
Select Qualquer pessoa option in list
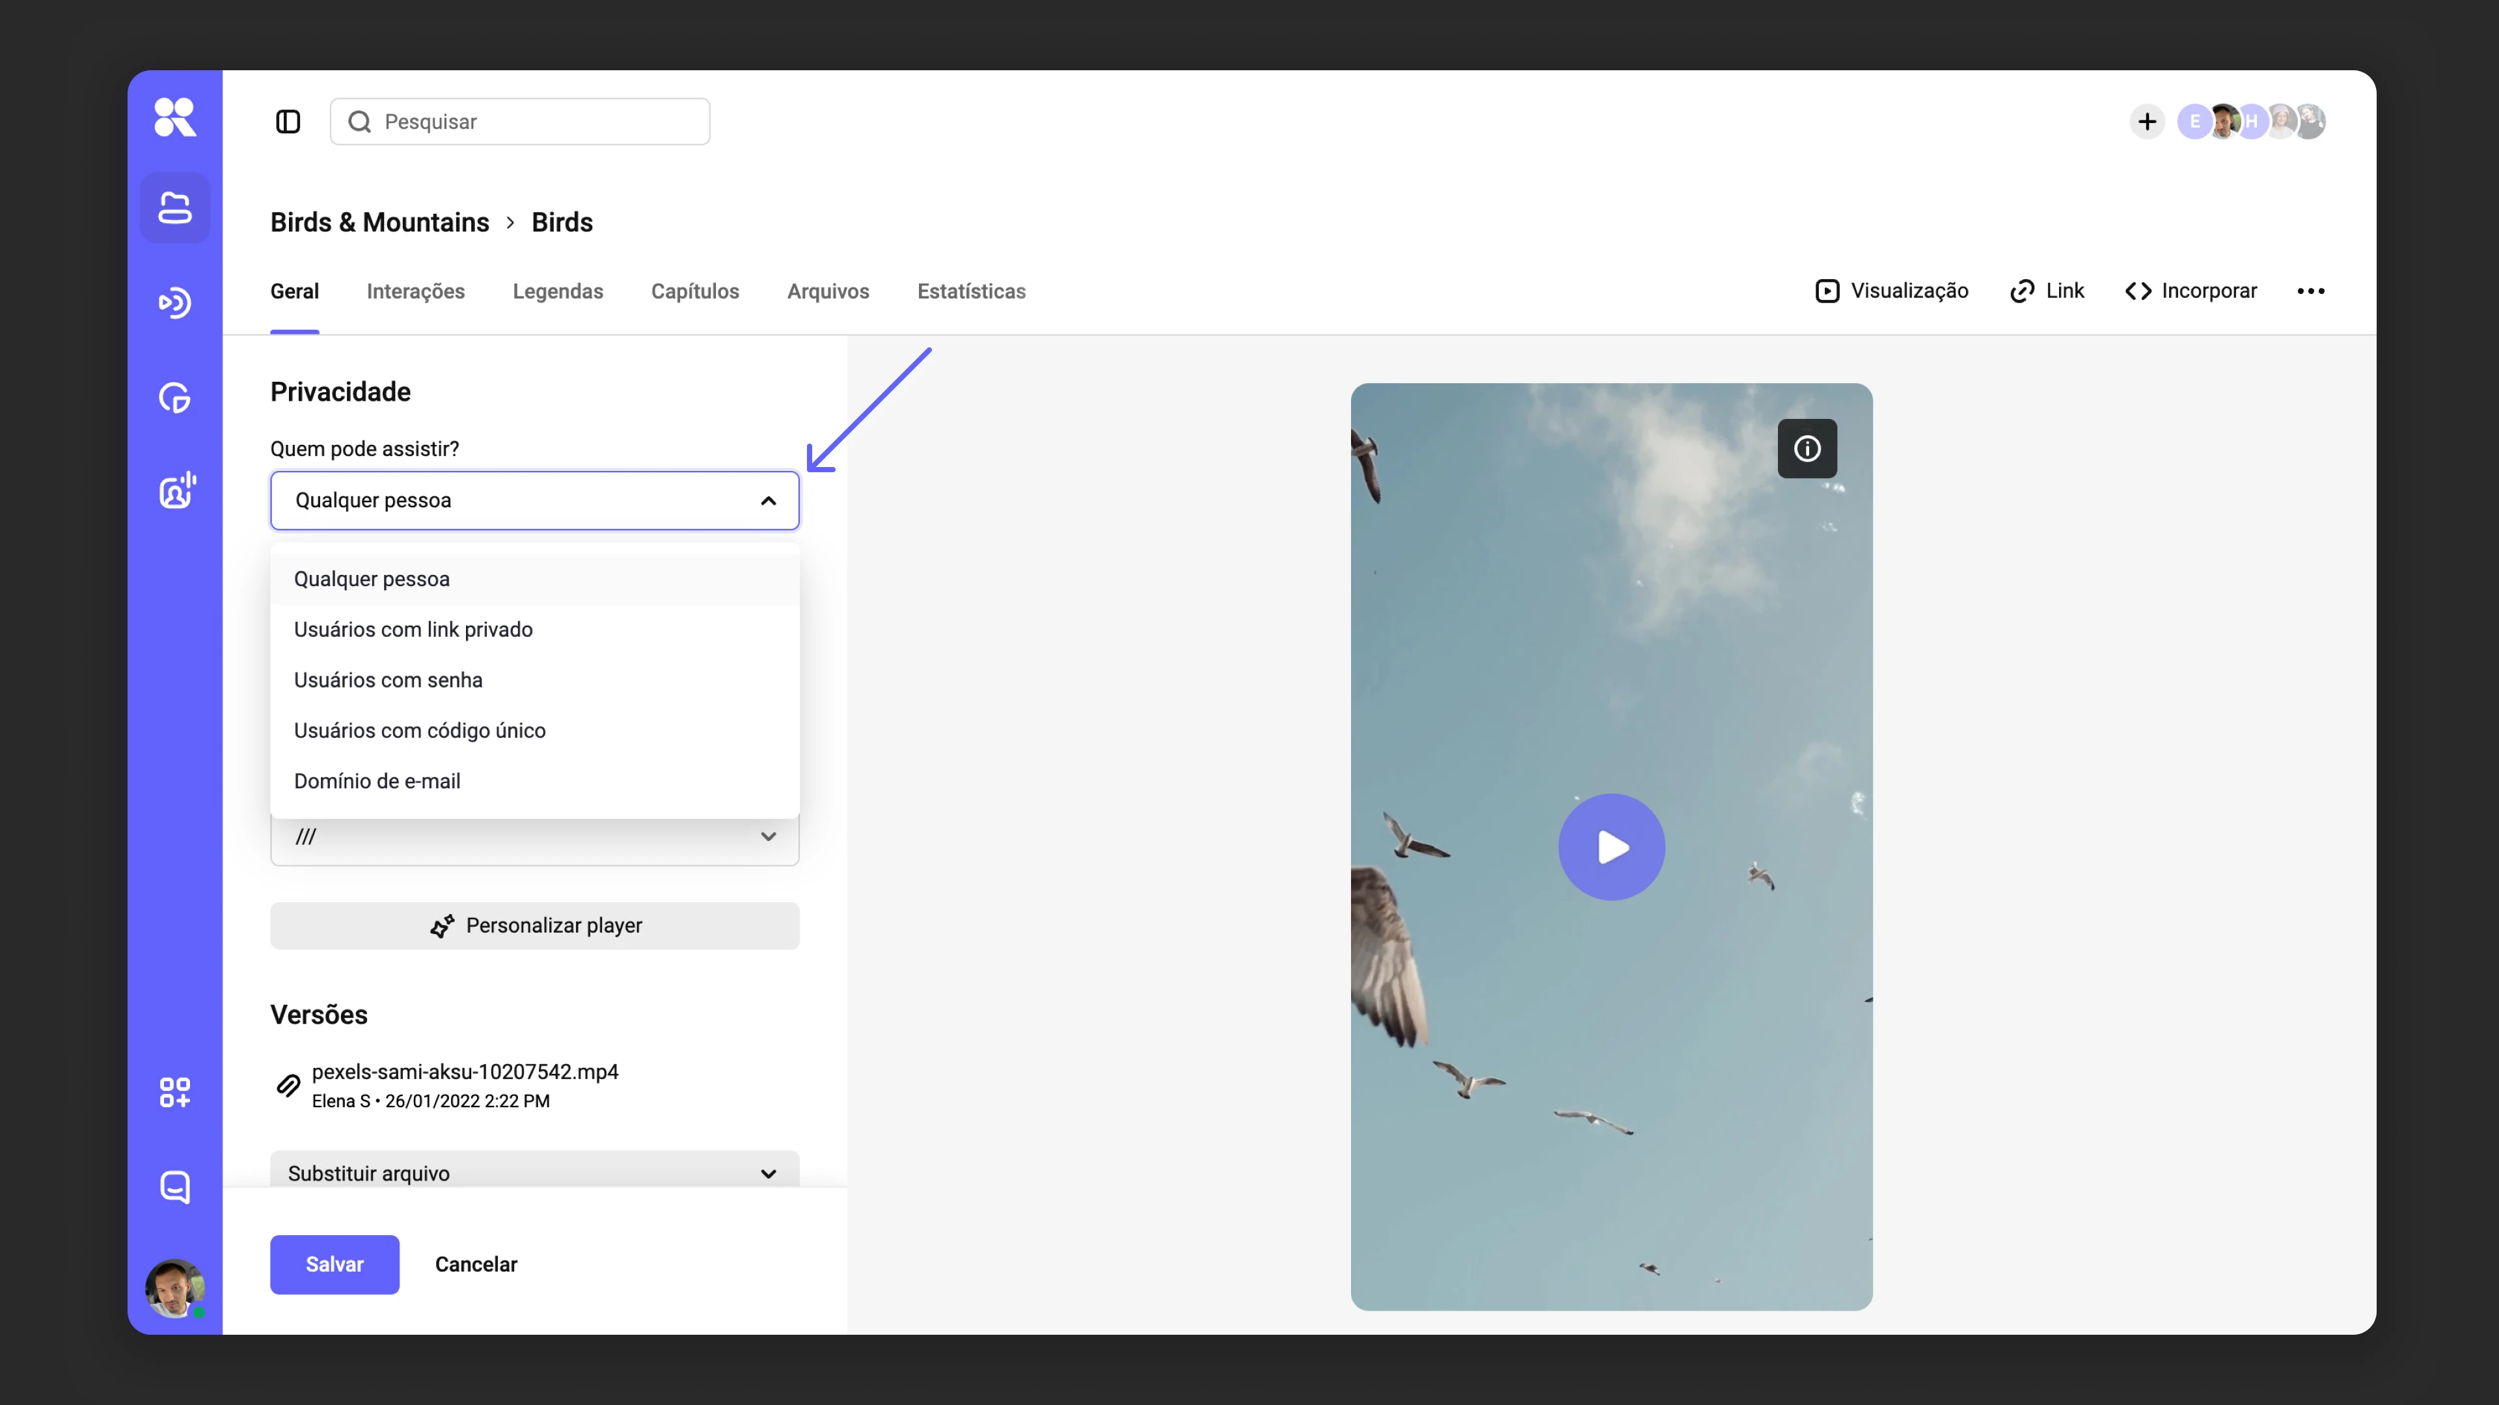pos(534,579)
